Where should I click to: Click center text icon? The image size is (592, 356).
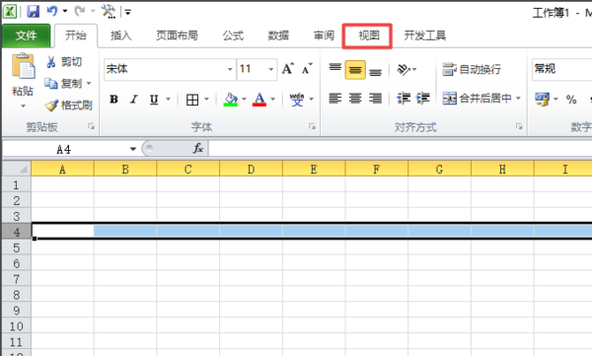(x=355, y=99)
